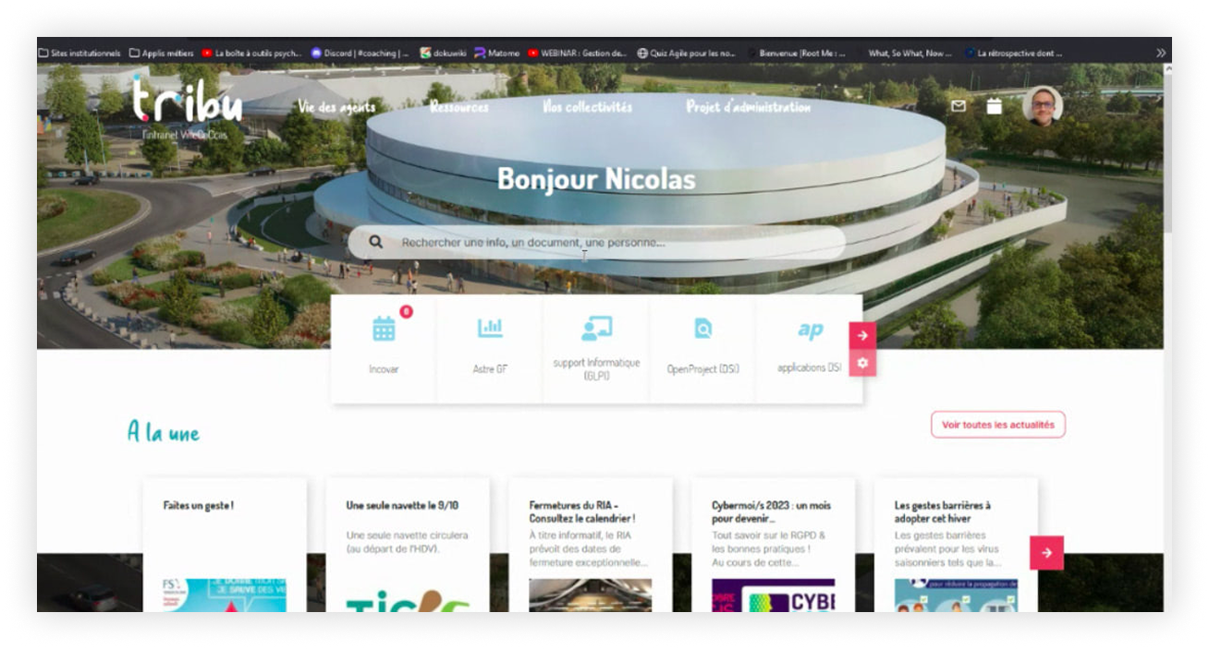Open applications DSI shortcut
The height and width of the screenshot is (649, 1209).
click(x=810, y=331)
